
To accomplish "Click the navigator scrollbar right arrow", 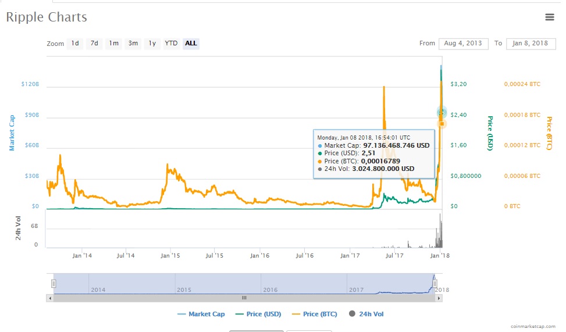I will (x=439, y=298).
